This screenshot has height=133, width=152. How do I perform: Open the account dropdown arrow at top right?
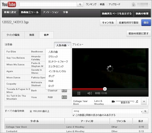150,4
